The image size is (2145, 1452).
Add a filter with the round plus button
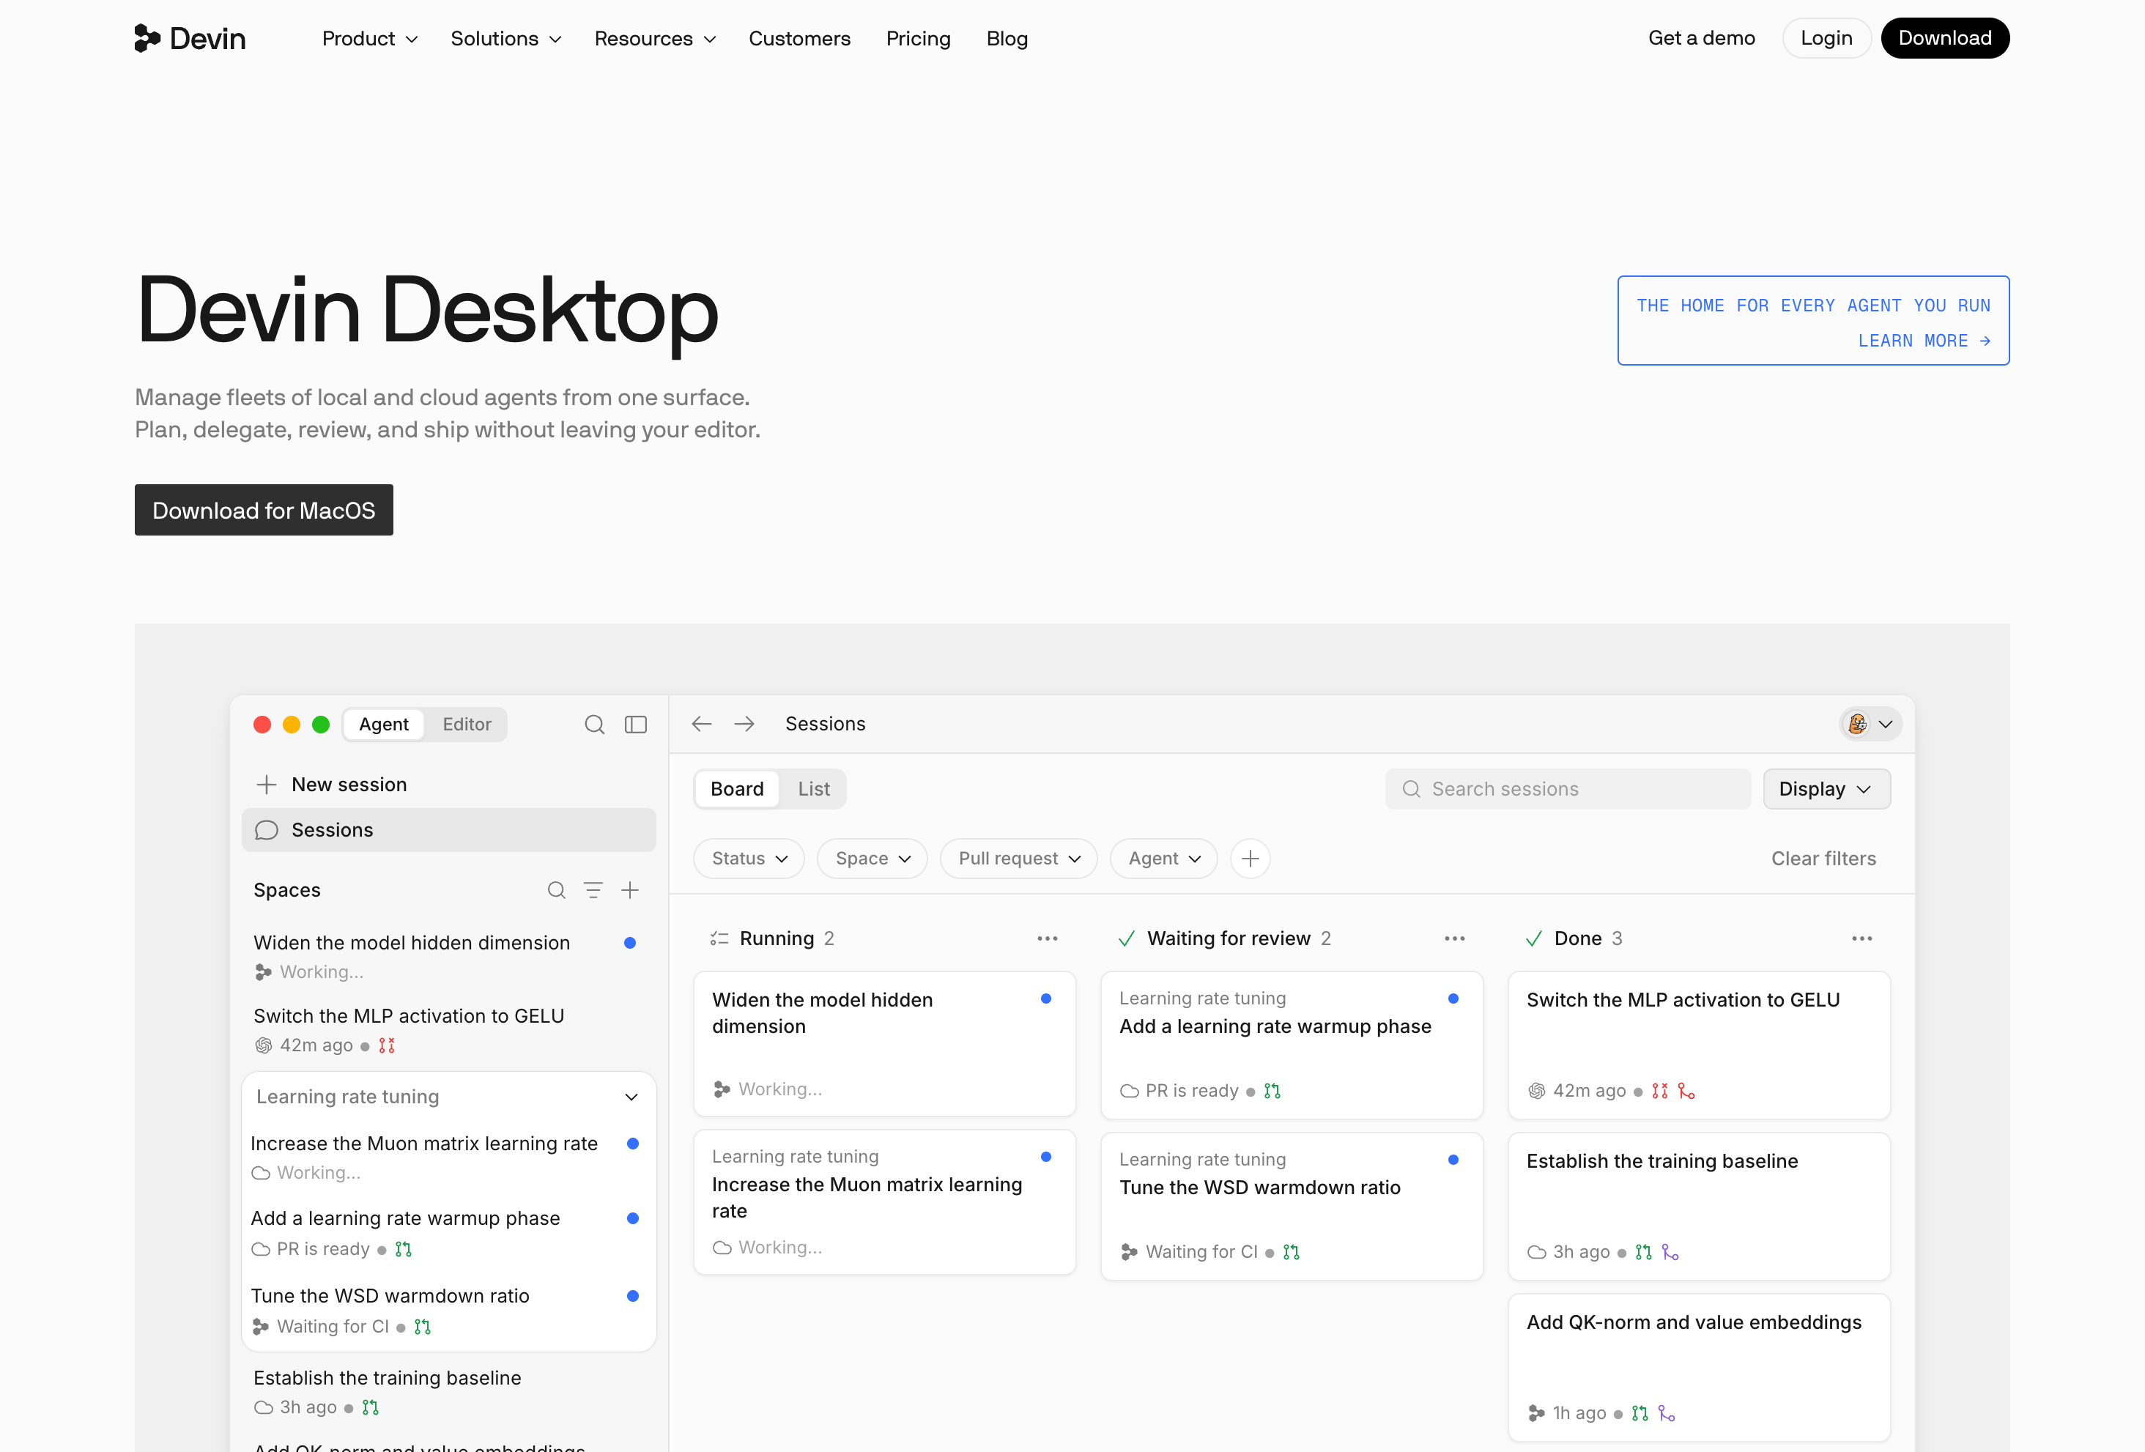click(x=1250, y=859)
